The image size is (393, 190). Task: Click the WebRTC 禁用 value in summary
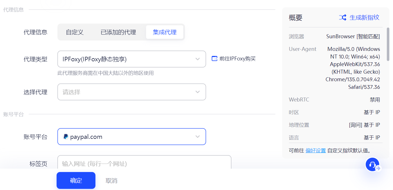(375, 100)
